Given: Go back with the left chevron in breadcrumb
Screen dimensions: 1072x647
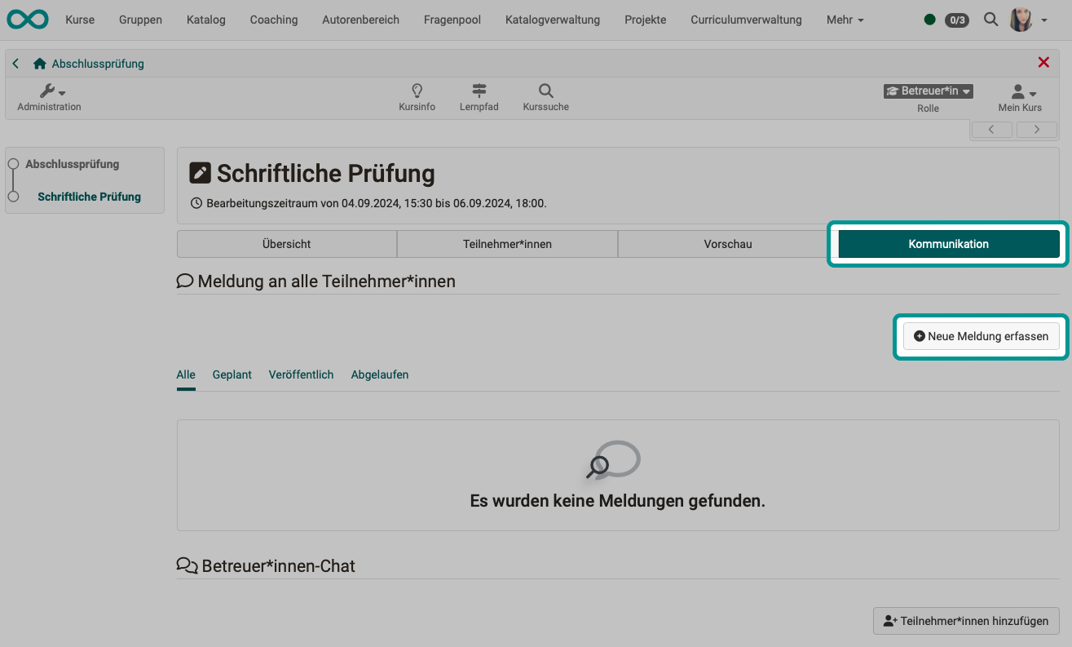Looking at the screenshot, I should (15, 64).
